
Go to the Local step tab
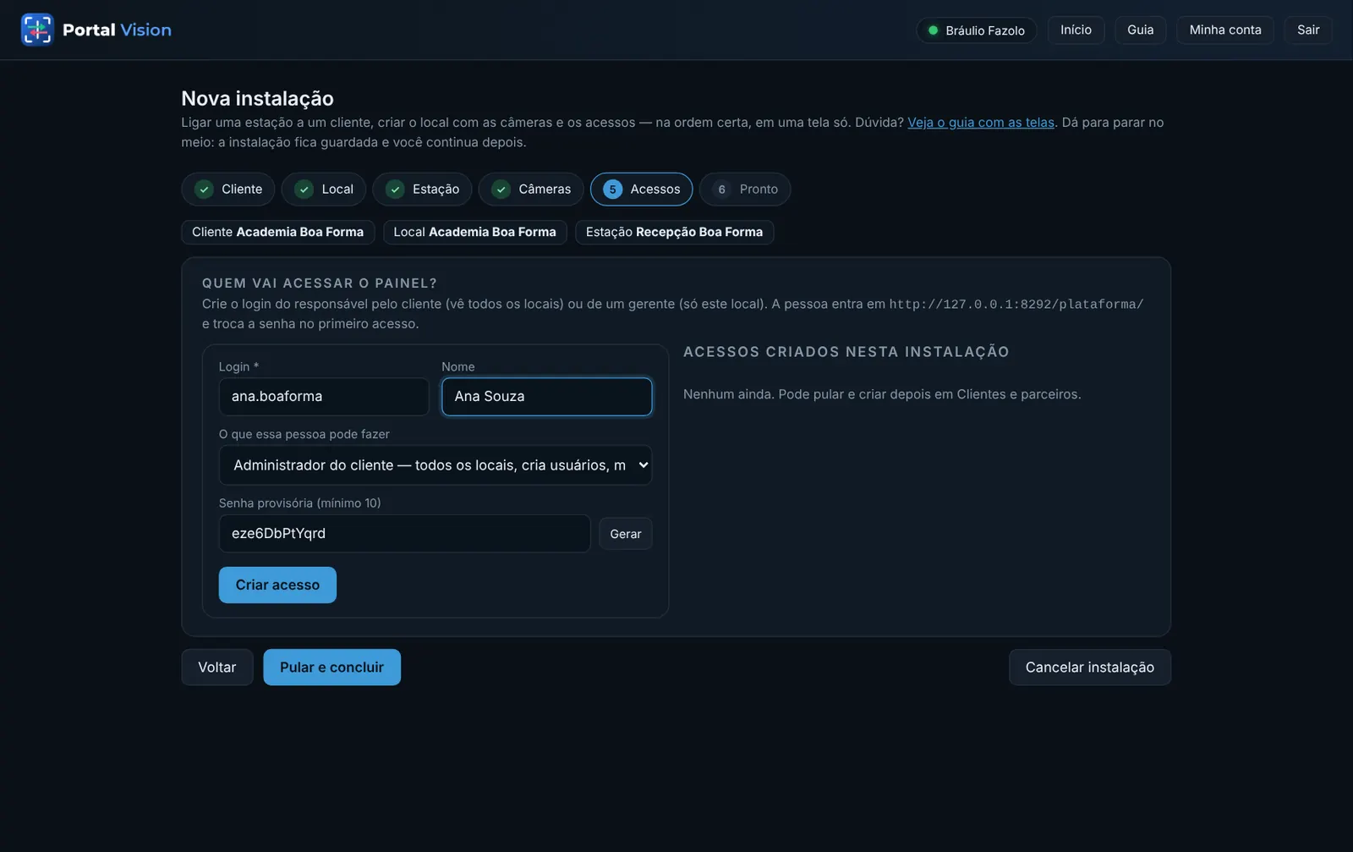(x=324, y=190)
